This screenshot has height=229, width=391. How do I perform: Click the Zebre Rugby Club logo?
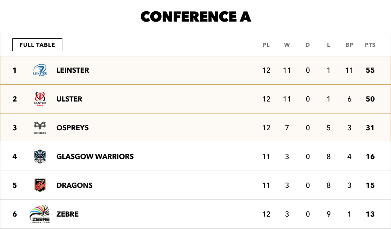click(x=40, y=214)
